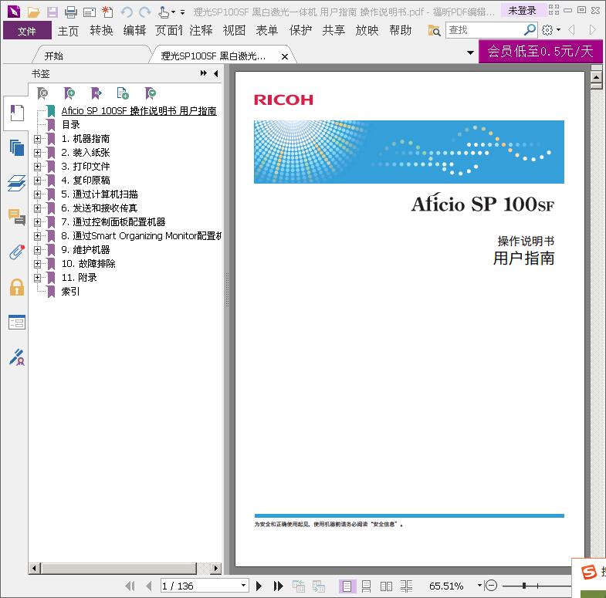Open the settings gear dropdown

[x=551, y=30]
